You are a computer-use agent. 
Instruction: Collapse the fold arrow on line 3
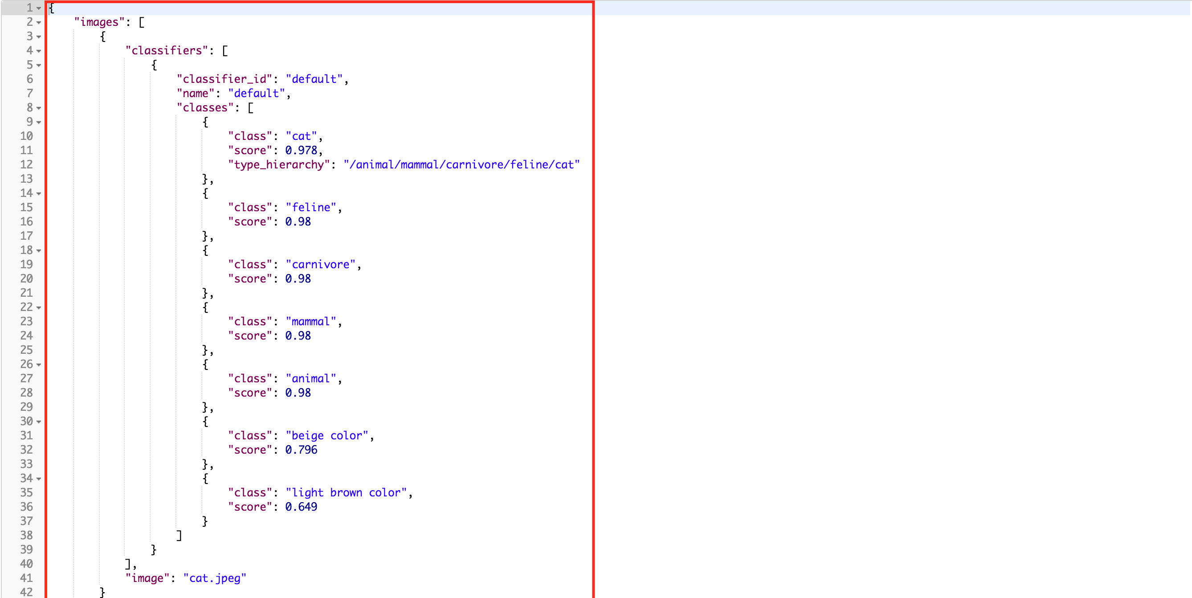pyautogui.click(x=39, y=37)
